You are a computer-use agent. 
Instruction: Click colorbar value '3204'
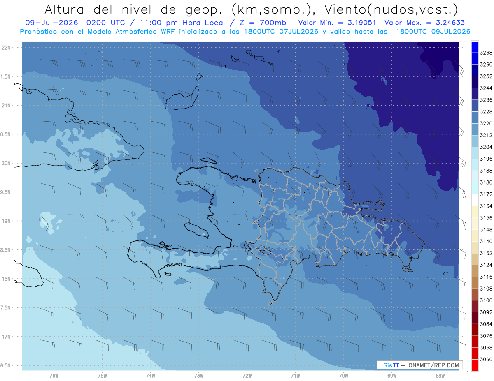tap(486, 147)
